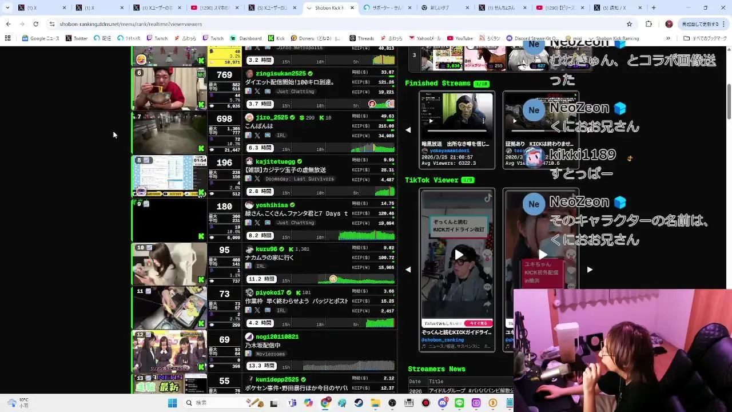Open the stats chart icon in nogi20110821's row
This screenshot has width=732, height=412.
click(x=248, y=354)
